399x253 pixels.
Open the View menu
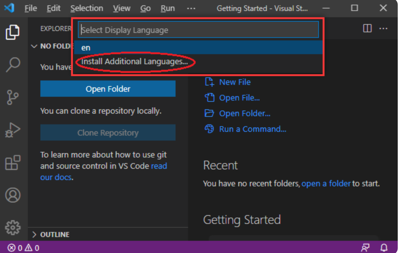122,8
